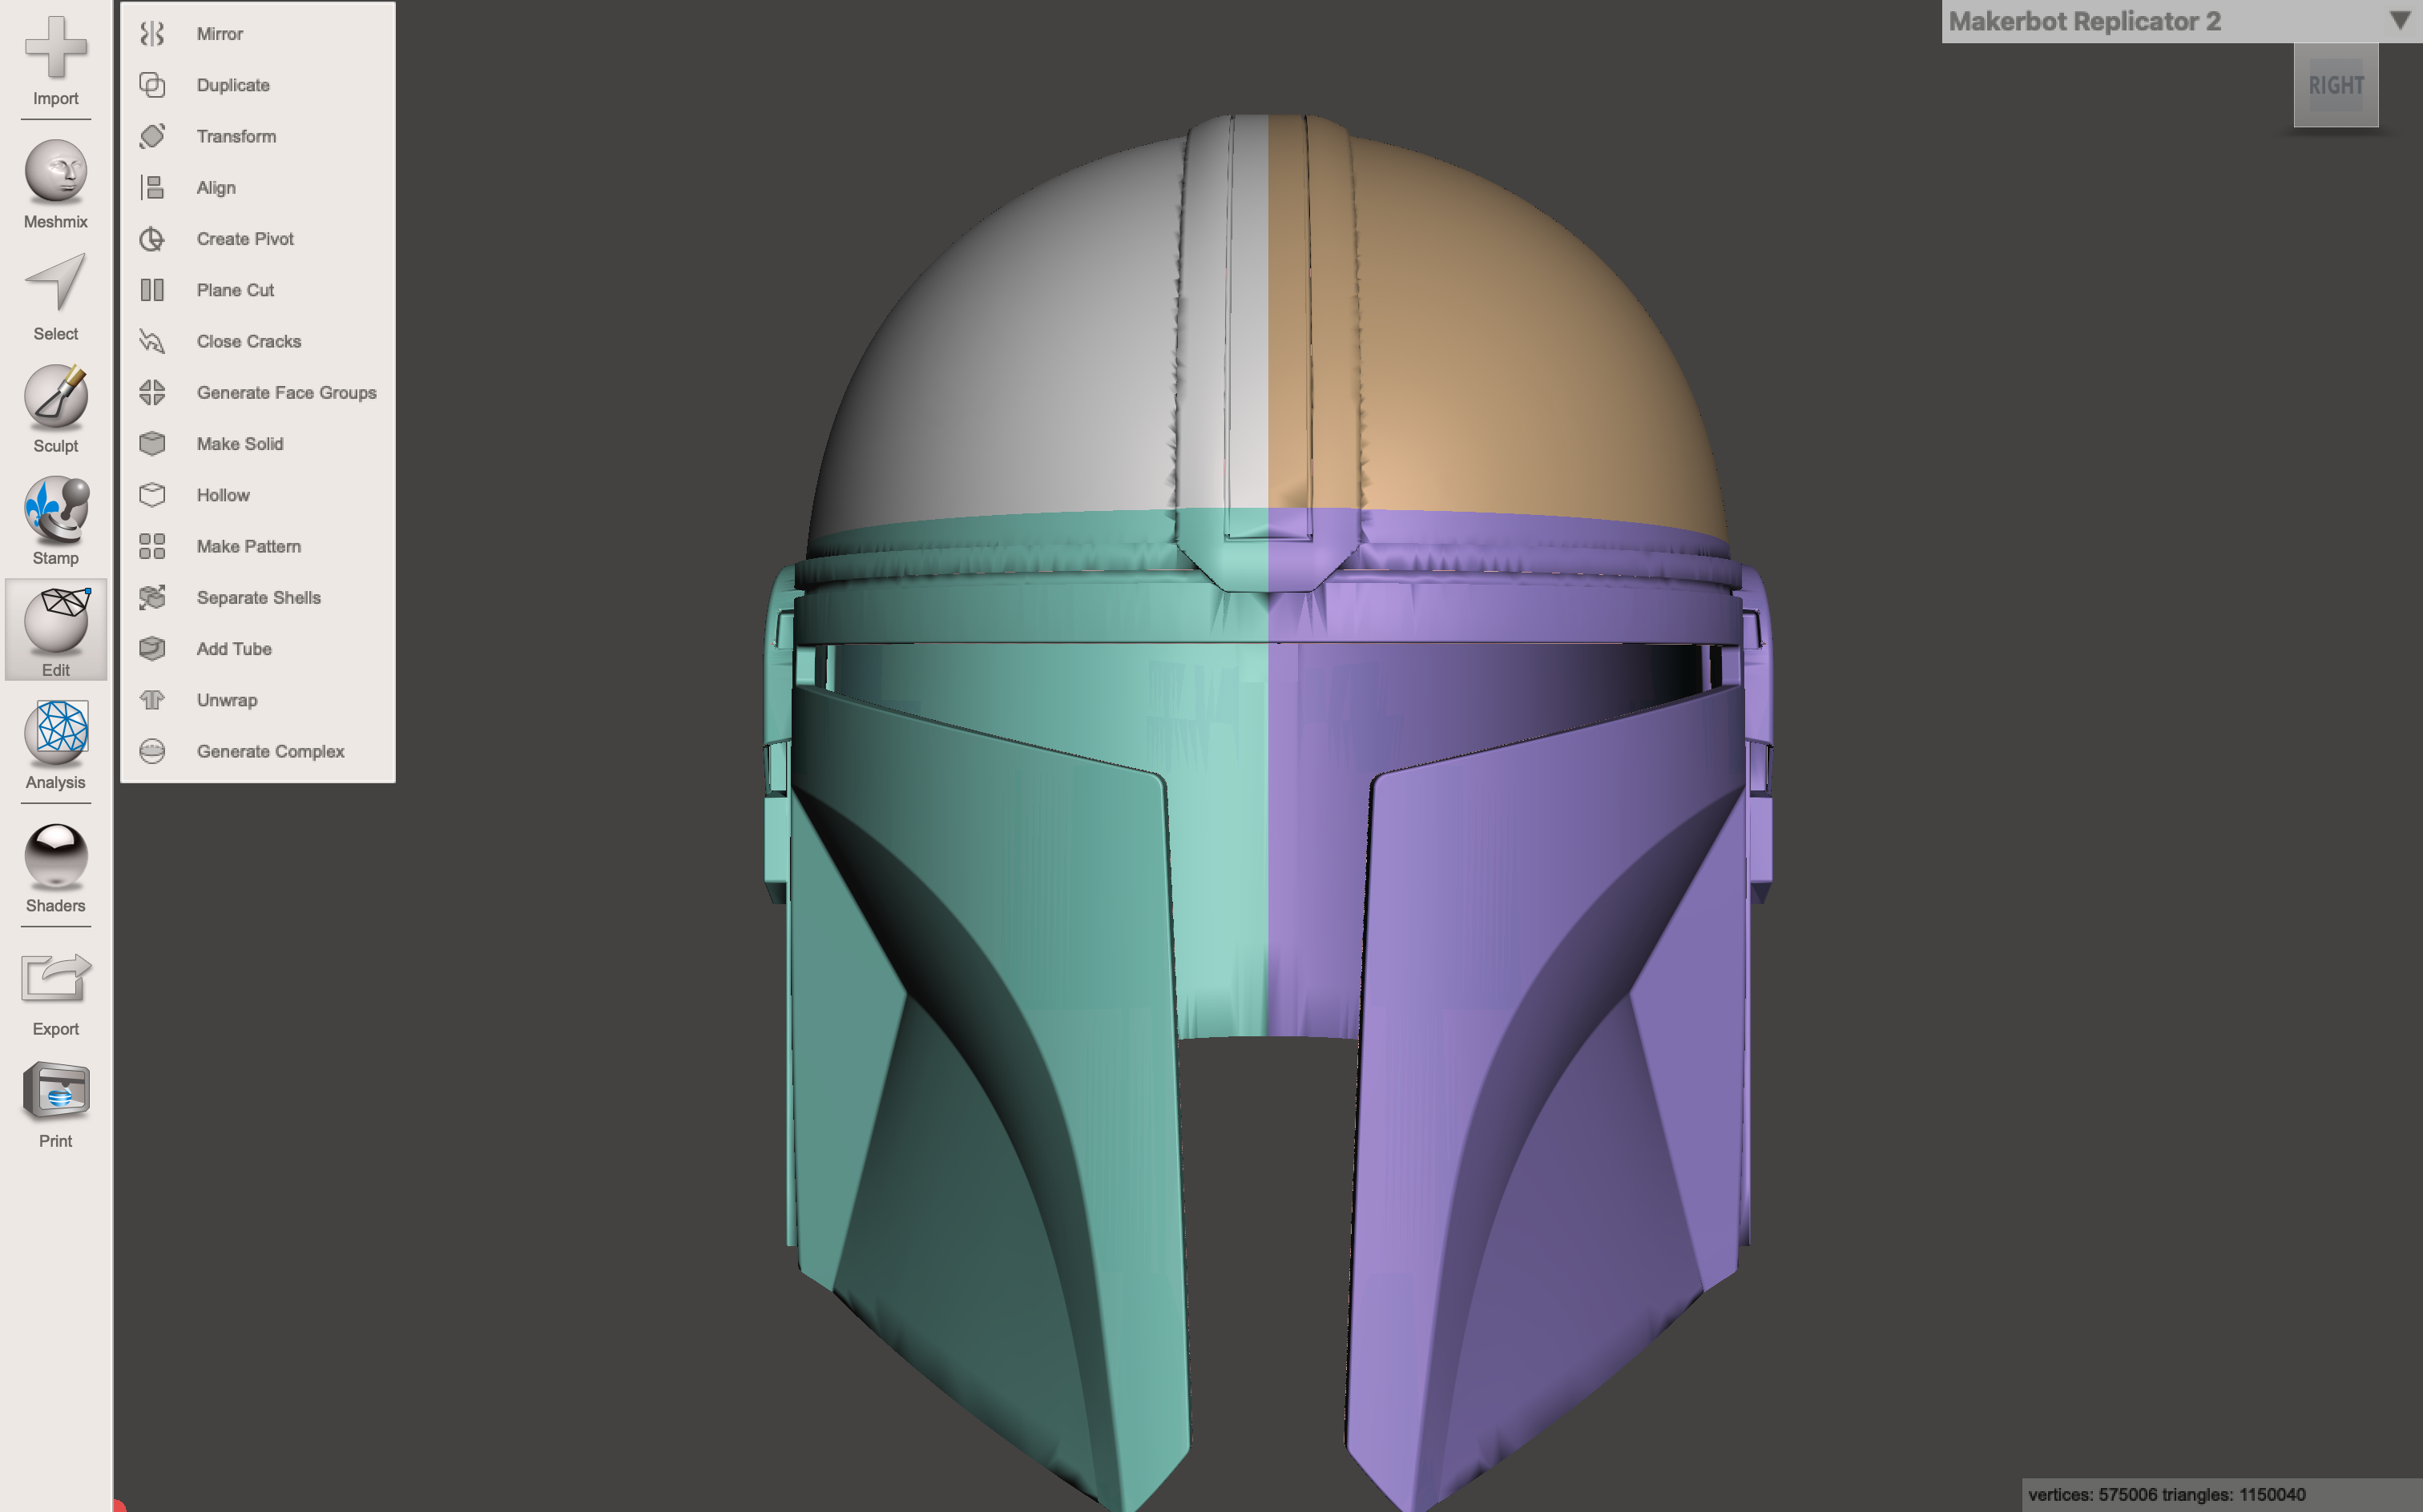Click the Hollow tool icon
The width and height of the screenshot is (2423, 1512).
[x=152, y=495]
